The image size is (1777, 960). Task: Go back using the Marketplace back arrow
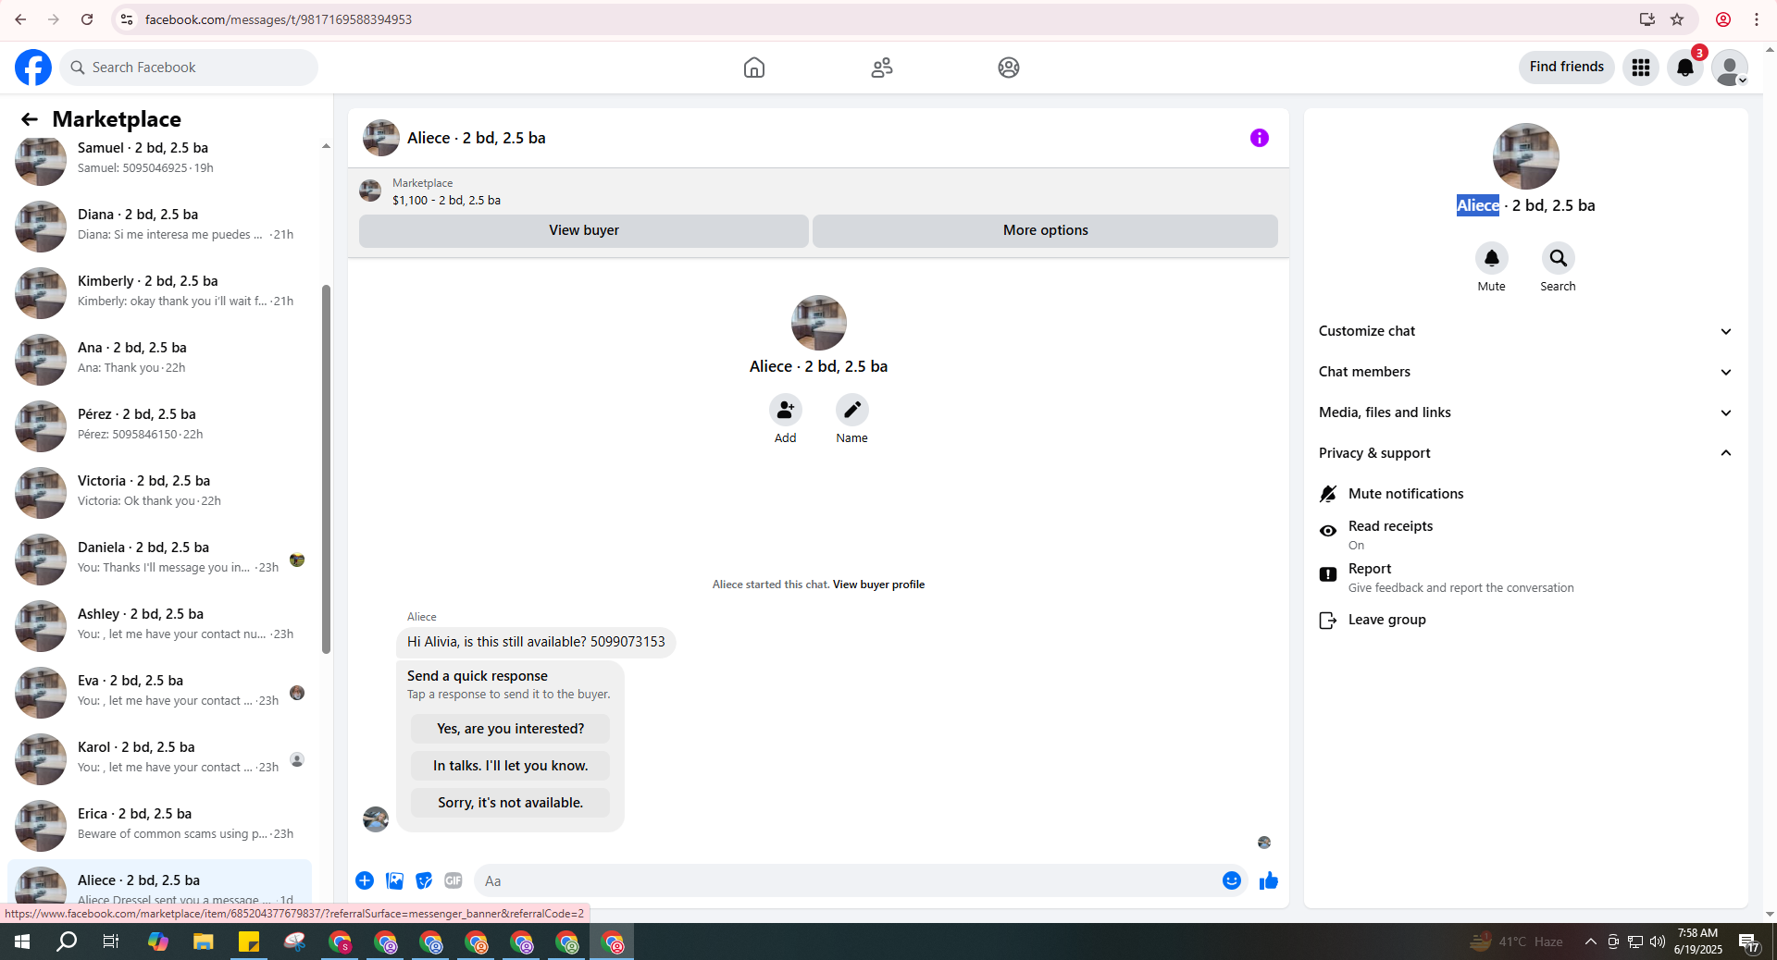pos(30,119)
